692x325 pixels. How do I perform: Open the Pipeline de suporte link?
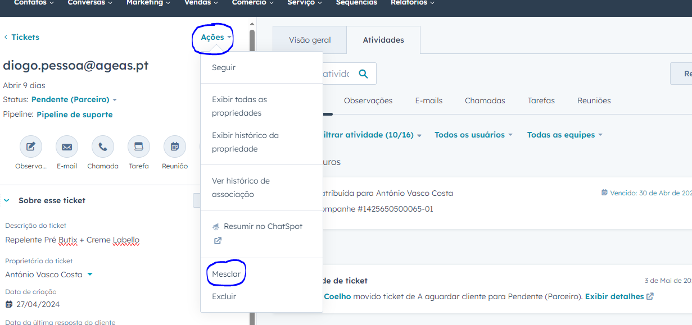click(74, 115)
